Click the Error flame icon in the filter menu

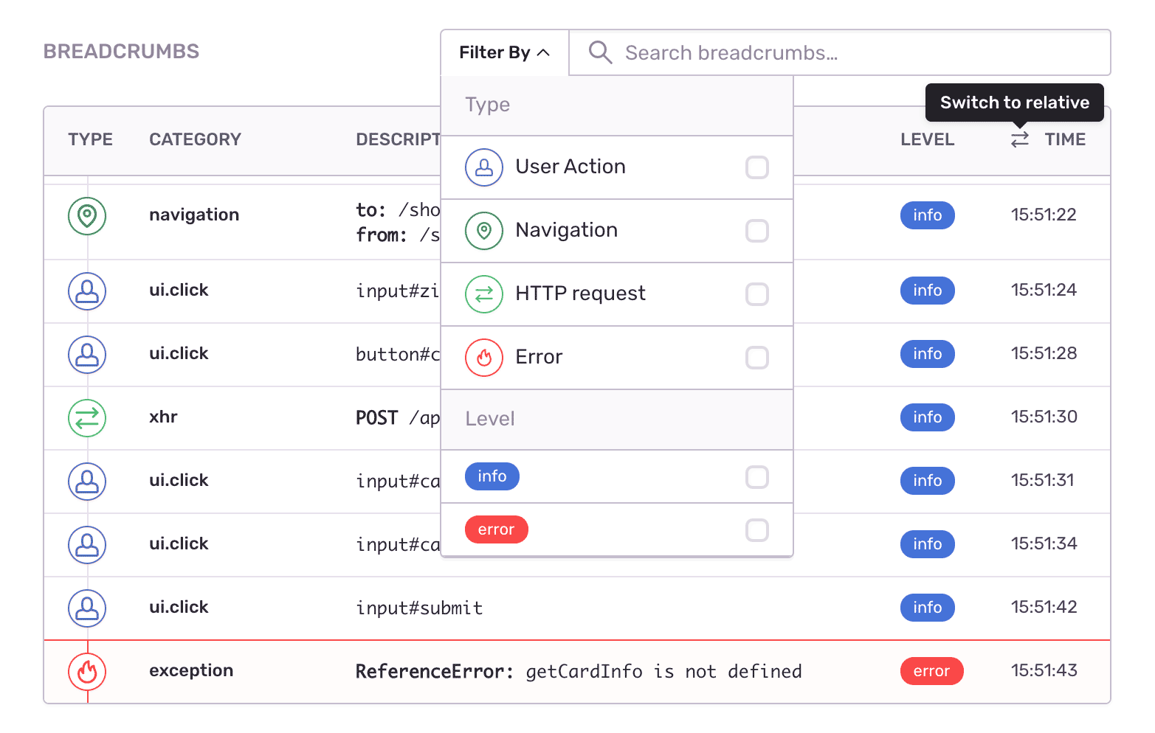483,358
